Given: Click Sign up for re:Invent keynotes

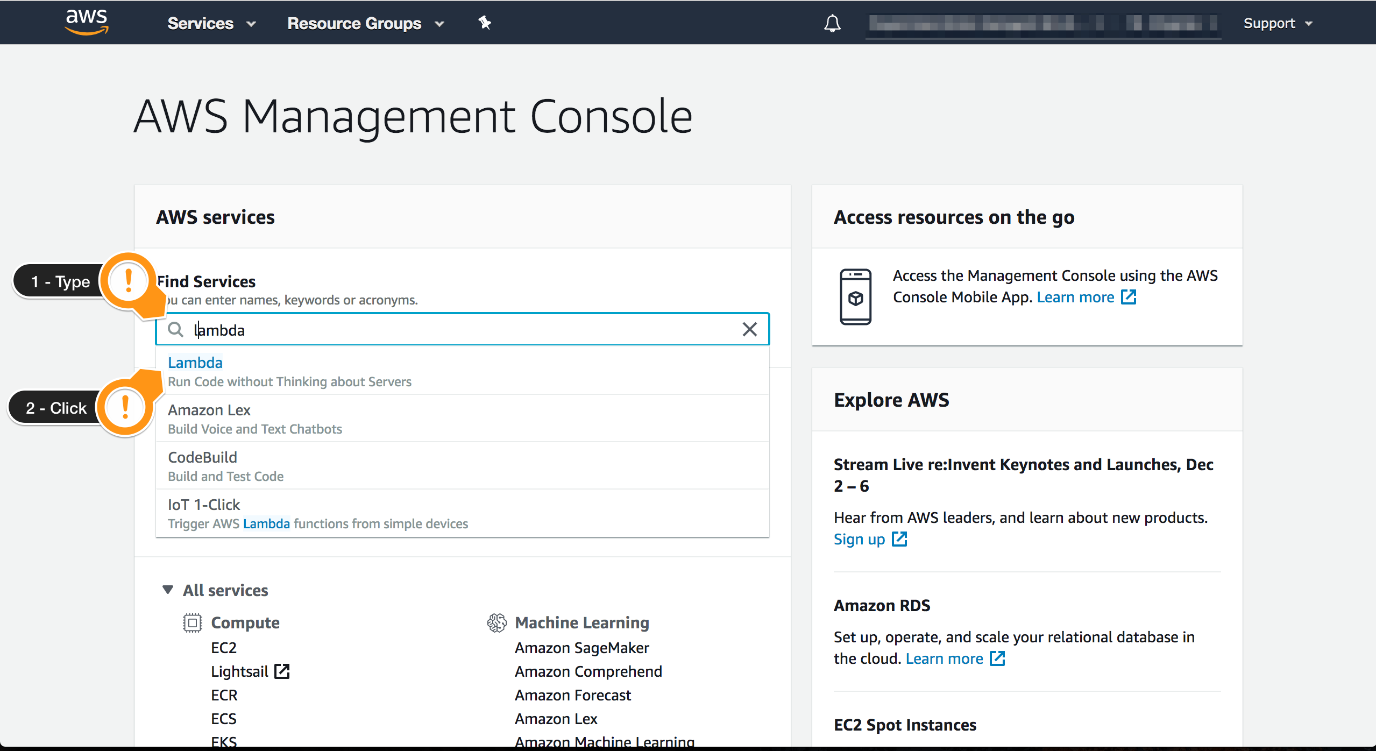Looking at the screenshot, I should click(859, 539).
